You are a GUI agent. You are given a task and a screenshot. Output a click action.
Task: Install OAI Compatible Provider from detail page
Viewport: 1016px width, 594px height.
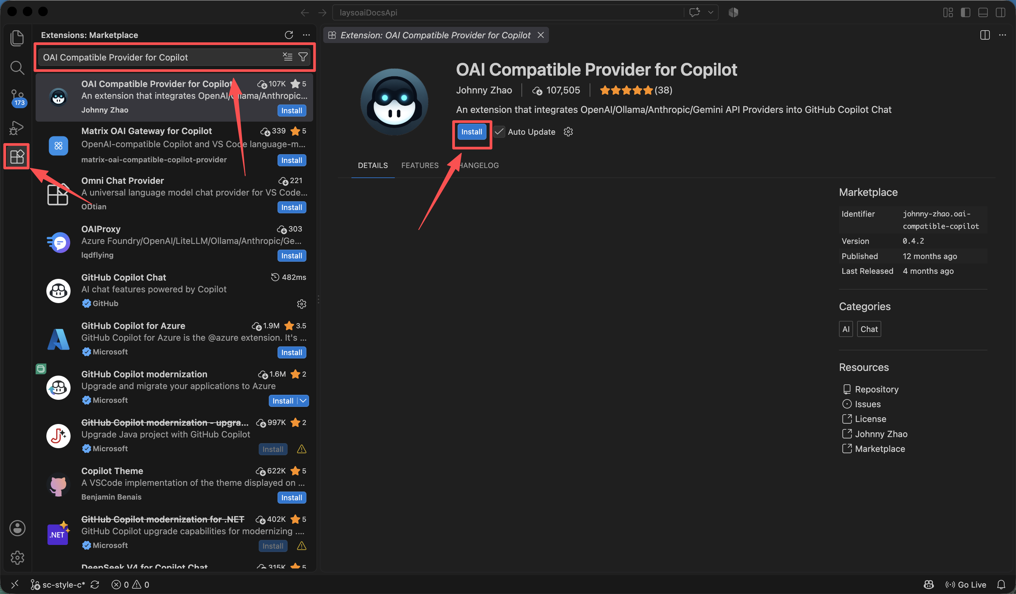tap(471, 132)
